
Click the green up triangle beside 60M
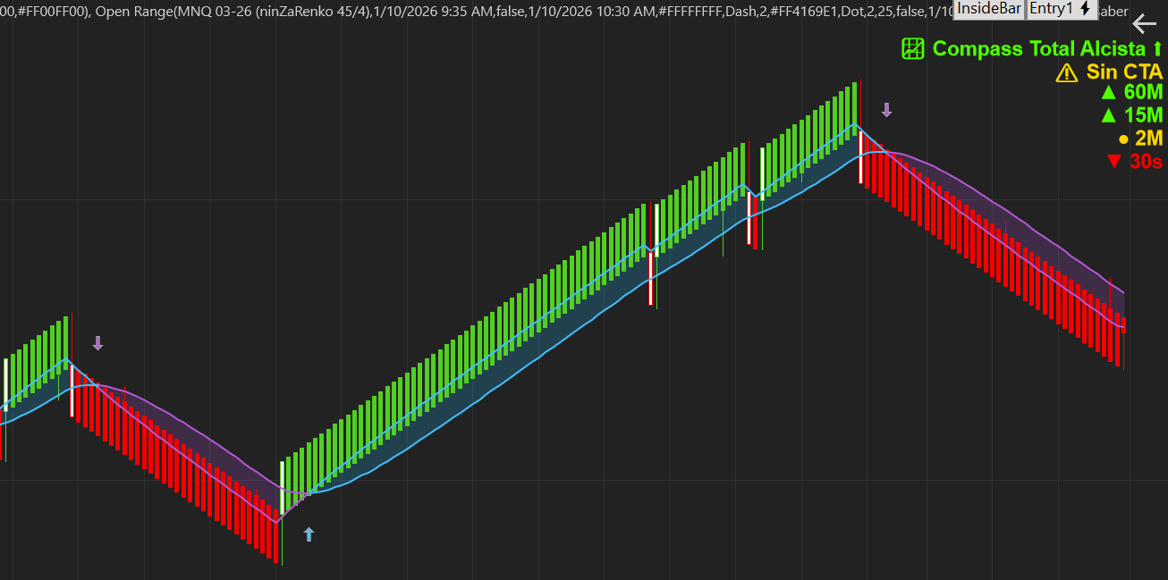tap(1108, 92)
